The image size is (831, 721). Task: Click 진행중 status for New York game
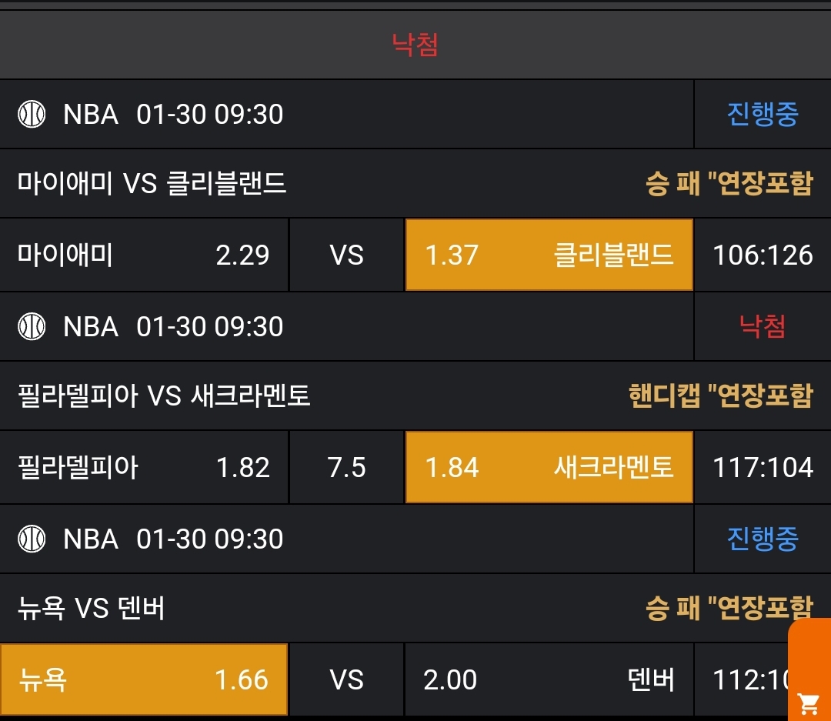pyautogui.click(x=763, y=539)
